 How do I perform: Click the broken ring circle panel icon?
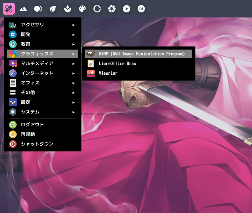97,9
